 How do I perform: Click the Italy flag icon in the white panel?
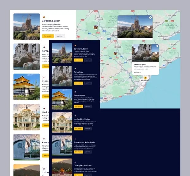pyautogui.click(x=44, y=47)
